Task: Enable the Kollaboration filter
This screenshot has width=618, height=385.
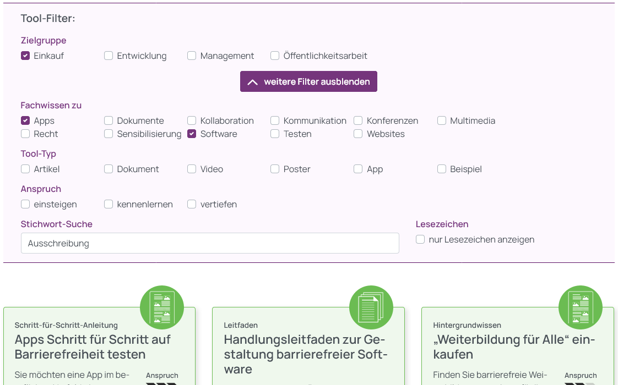Action: pyautogui.click(x=192, y=120)
